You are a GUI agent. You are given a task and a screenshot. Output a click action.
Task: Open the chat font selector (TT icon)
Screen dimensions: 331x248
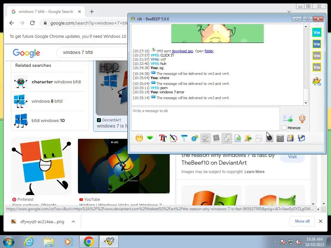(x=163, y=138)
